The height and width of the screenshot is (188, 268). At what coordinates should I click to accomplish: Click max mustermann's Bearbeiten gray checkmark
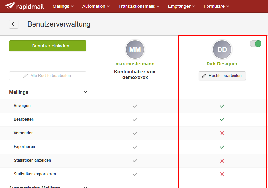pos(135,120)
